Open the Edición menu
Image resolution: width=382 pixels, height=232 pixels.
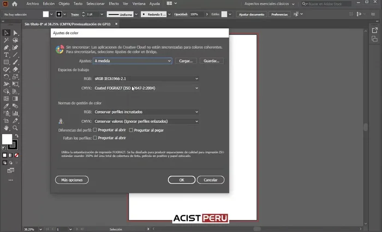click(49, 4)
